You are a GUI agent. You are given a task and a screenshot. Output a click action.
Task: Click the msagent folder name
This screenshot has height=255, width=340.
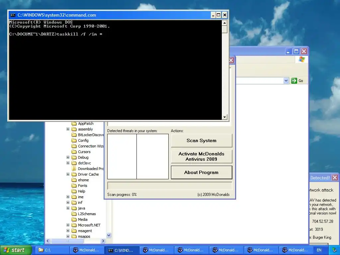tap(85, 231)
